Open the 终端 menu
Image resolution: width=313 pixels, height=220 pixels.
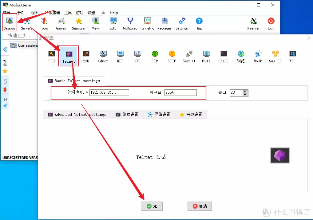6,13
